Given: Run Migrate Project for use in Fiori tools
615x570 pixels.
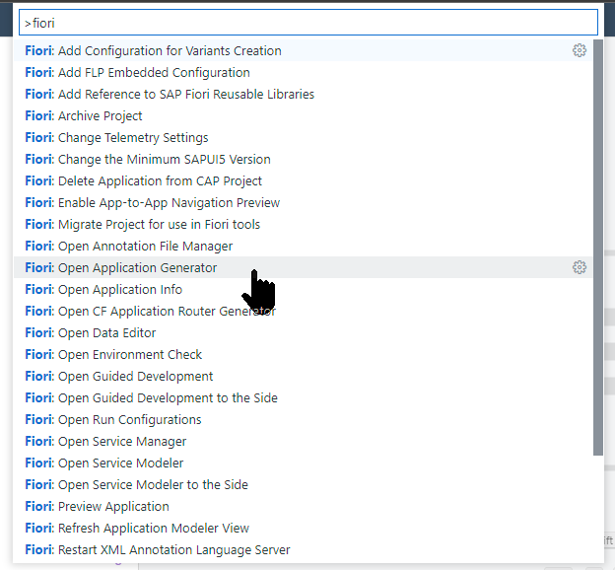Looking at the screenshot, I should click(304, 225).
